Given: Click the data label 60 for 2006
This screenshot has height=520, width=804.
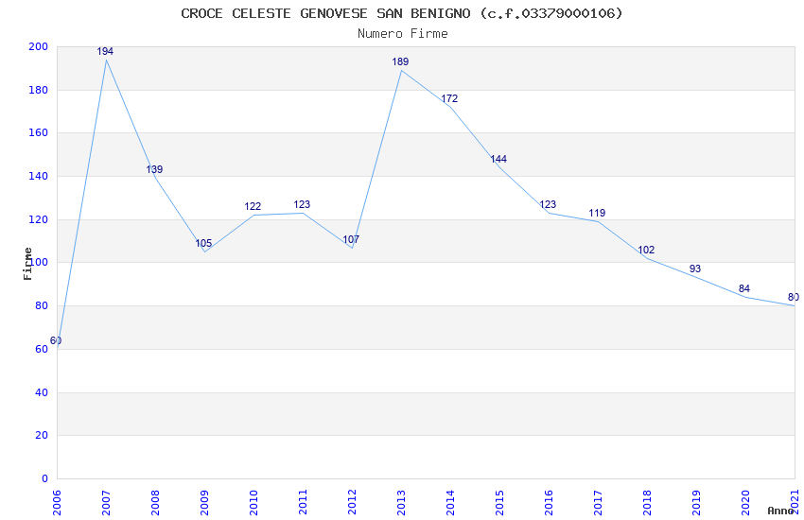Looking at the screenshot, I should [x=56, y=340].
